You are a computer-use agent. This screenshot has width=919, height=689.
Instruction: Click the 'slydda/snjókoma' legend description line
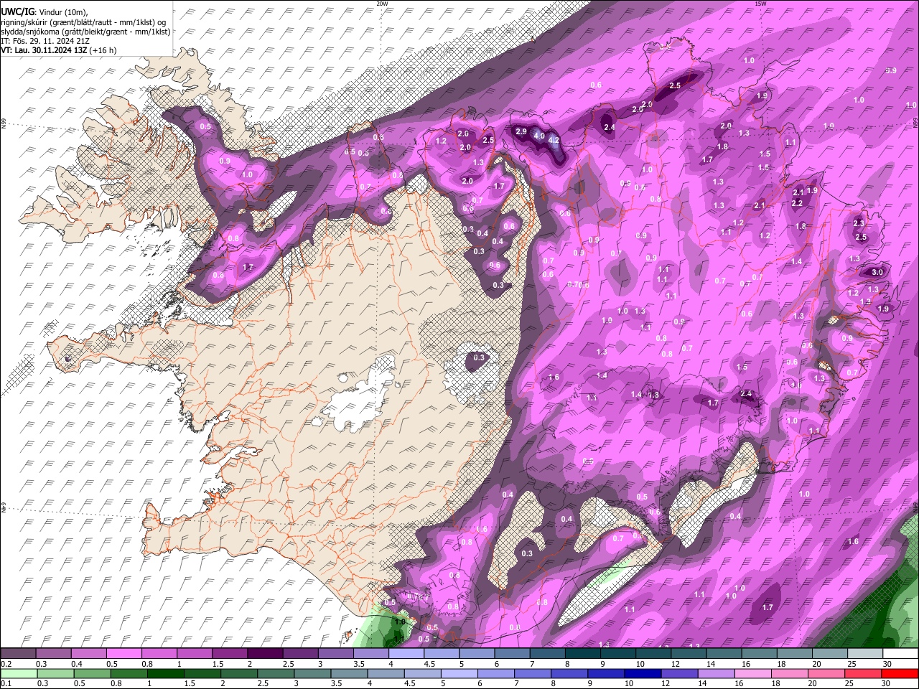tap(85, 32)
